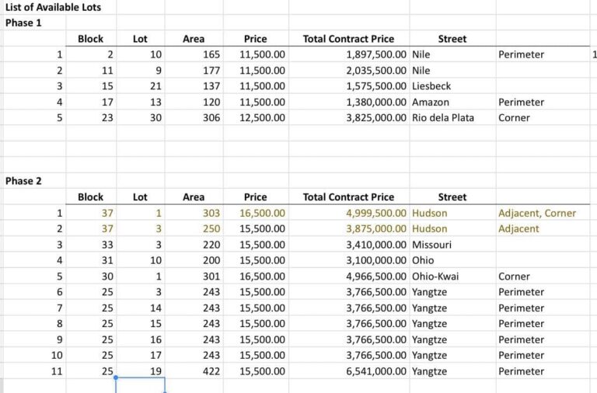Viewport: 597px width, 393px height.
Task: Select the 'Amazon' street cell
Action: click(x=431, y=102)
